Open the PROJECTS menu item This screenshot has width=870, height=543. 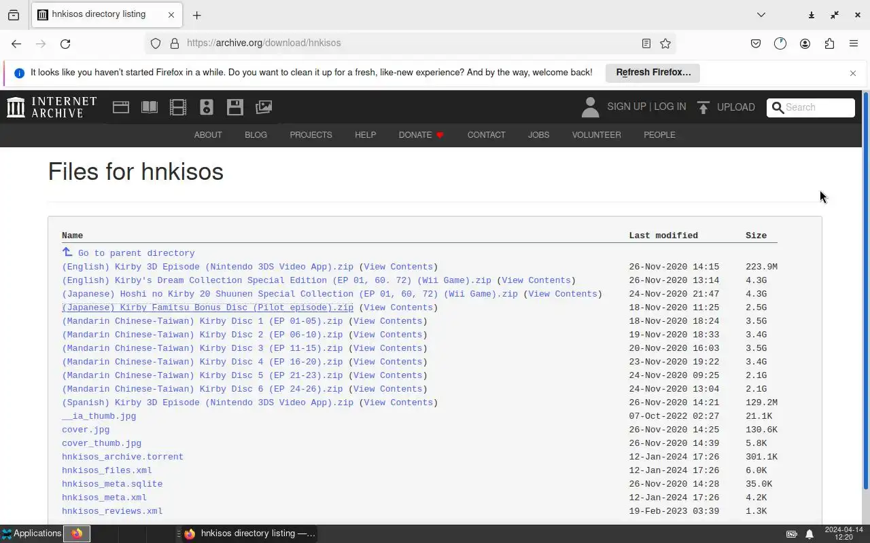(311, 135)
